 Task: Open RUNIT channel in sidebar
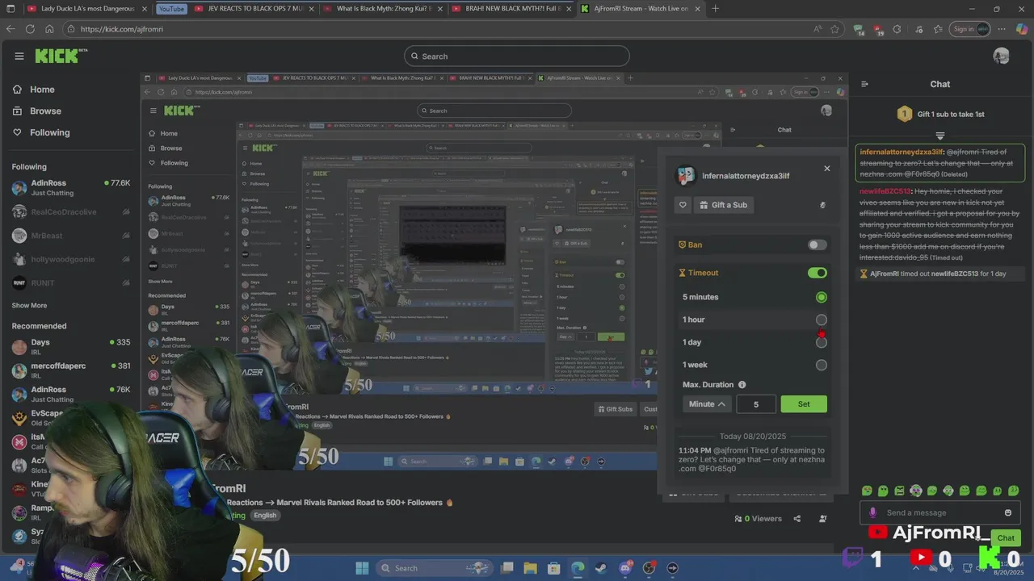pos(70,282)
